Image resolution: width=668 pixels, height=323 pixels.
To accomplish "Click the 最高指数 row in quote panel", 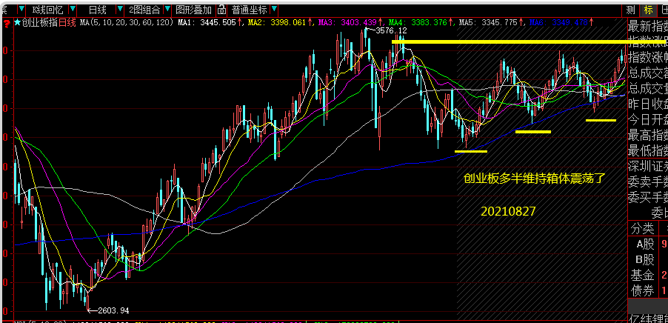I will click(647, 135).
